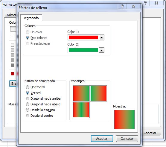The width and height of the screenshot is (166, 147).
Task: Open the Color 2 dropdown arrow
Action: pos(101,50)
